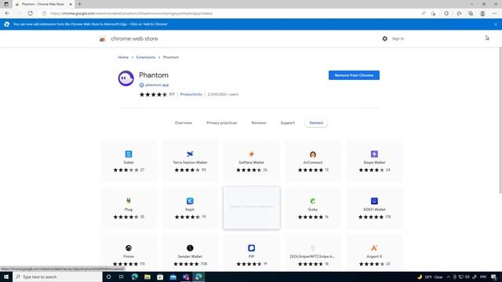Image resolution: width=502 pixels, height=282 pixels.
Task: Open the Mail app from taskbar
Action: [173, 277]
